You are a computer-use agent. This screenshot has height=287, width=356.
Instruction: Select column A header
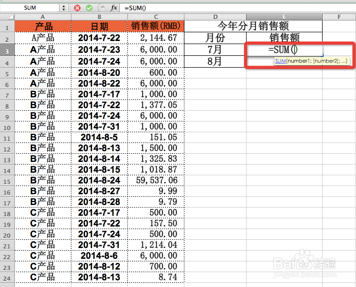point(43,17)
